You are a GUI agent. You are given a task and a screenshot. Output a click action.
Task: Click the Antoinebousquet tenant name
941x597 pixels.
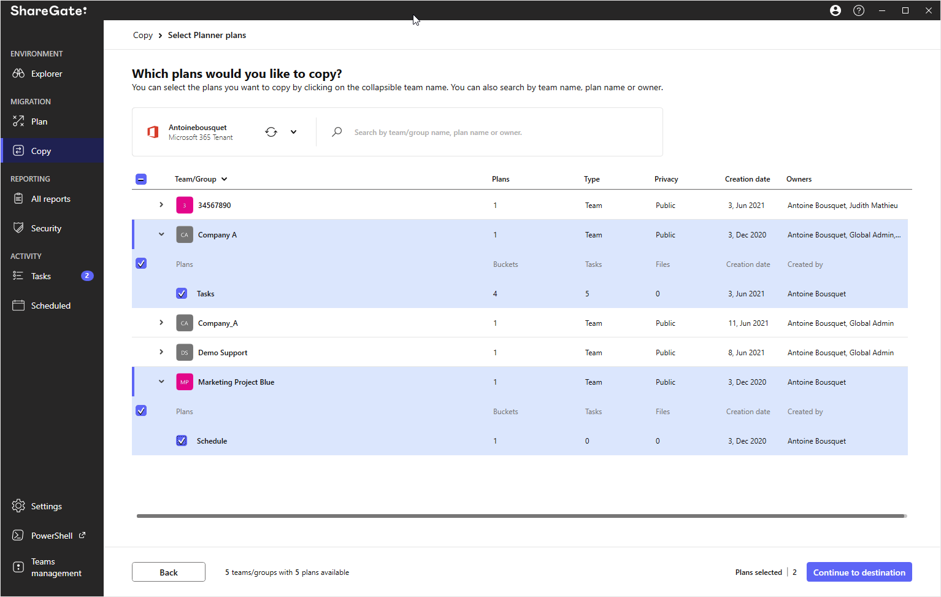(198, 128)
